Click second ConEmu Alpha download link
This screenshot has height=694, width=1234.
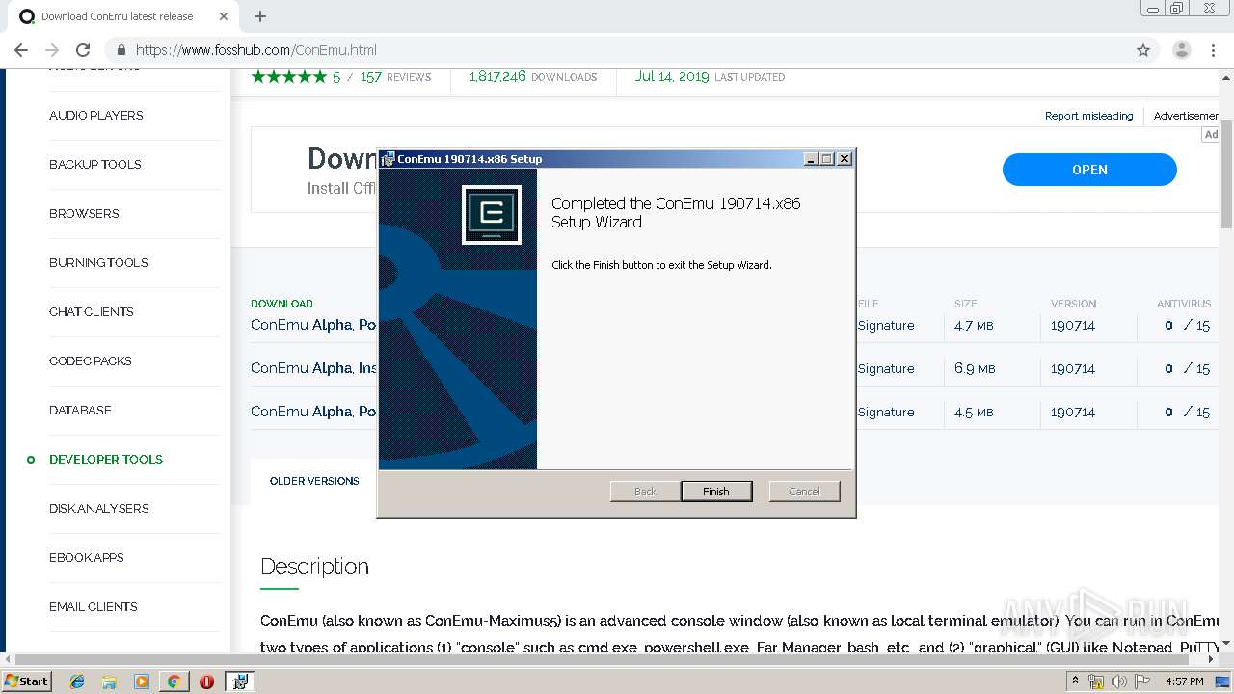click(x=313, y=368)
